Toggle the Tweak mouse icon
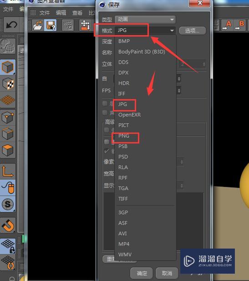The image size is (249, 281). pyautogui.click(x=8, y=187)
